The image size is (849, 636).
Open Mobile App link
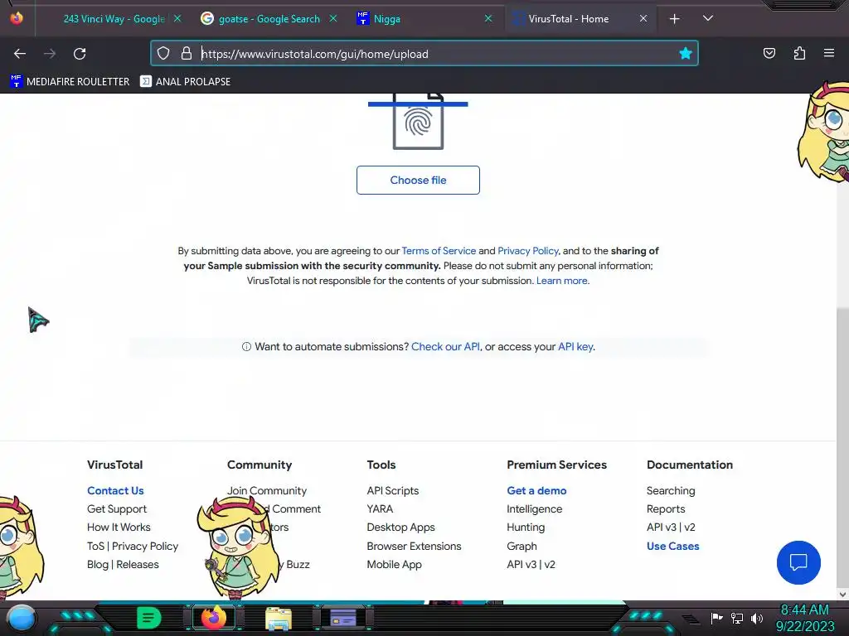pyautogui.click(x=394, y=565)
